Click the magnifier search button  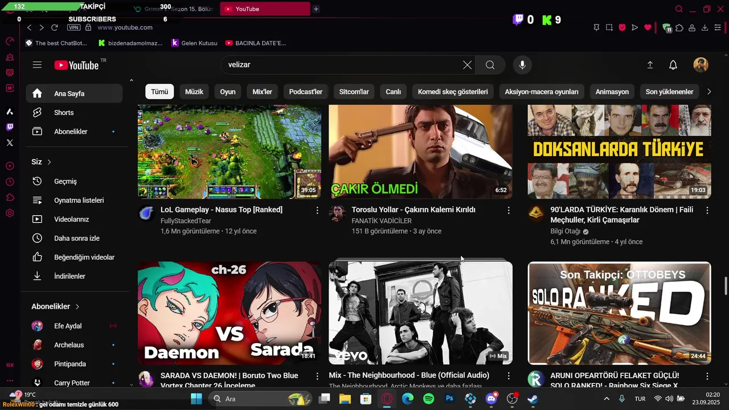click(490, 65)
